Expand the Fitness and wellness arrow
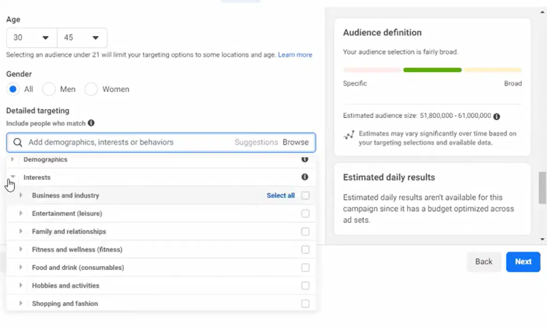This screenshot has width=547, height=329. point(21,249)
